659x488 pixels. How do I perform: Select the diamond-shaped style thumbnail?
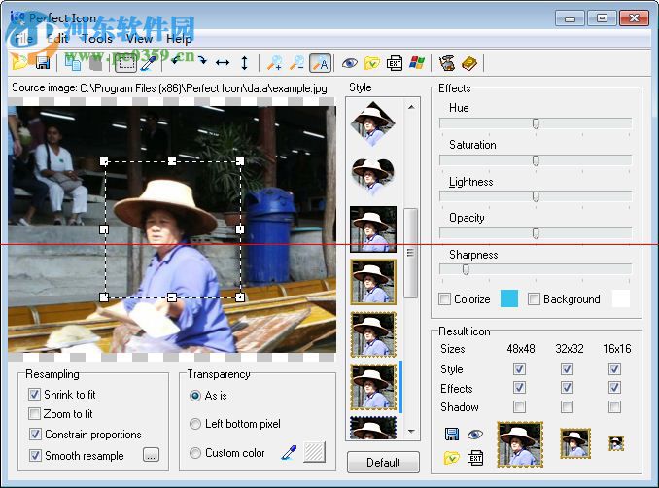371,123
